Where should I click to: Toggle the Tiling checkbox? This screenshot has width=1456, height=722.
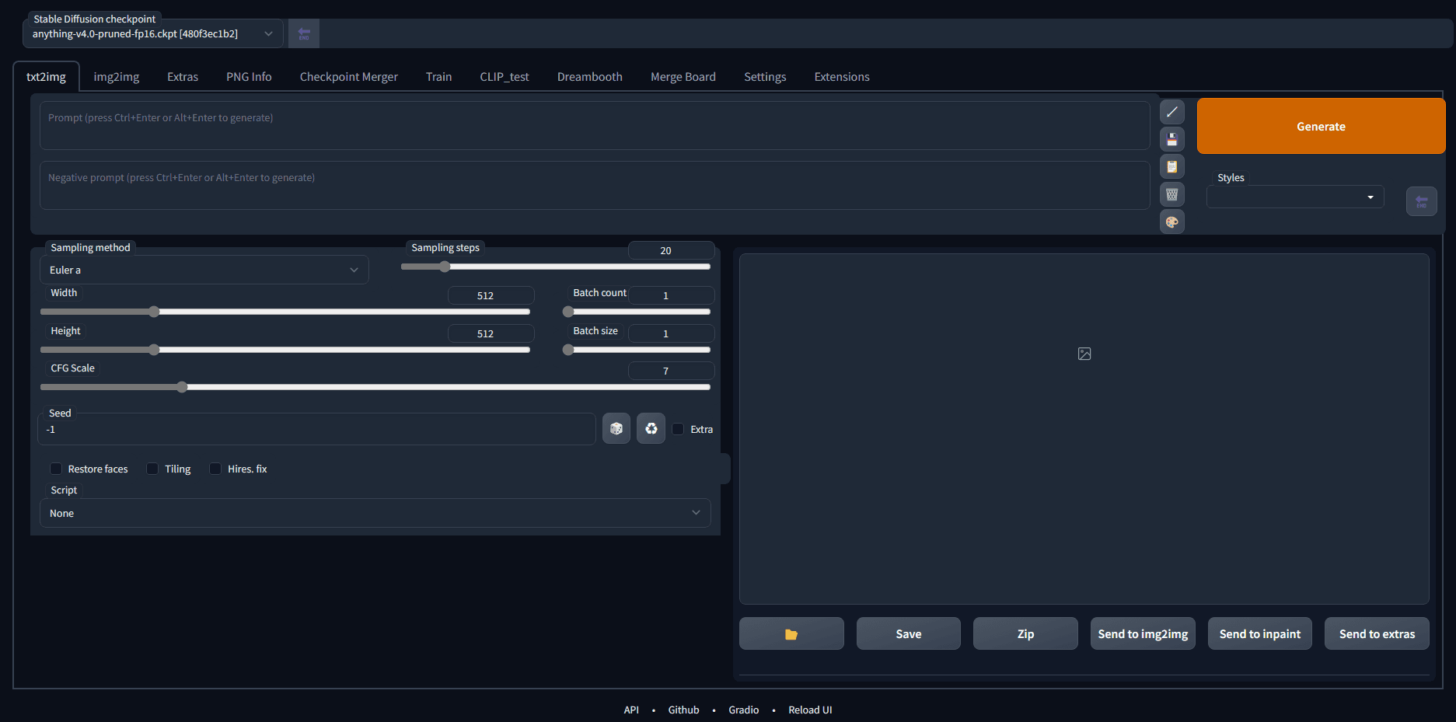tap(153, 469)
